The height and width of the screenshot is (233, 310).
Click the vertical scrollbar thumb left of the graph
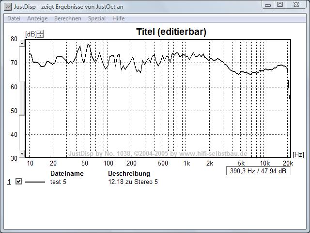(22, 97)
